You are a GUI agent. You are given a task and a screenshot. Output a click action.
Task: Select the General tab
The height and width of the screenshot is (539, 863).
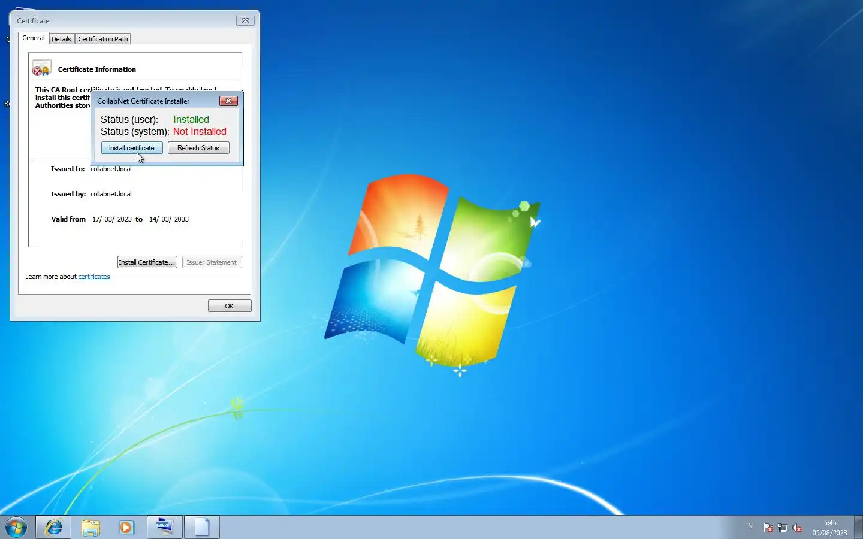pyautogui.click(x=34, y=38)
